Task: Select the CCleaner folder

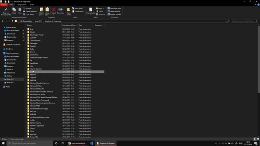Action: [65, 38]
